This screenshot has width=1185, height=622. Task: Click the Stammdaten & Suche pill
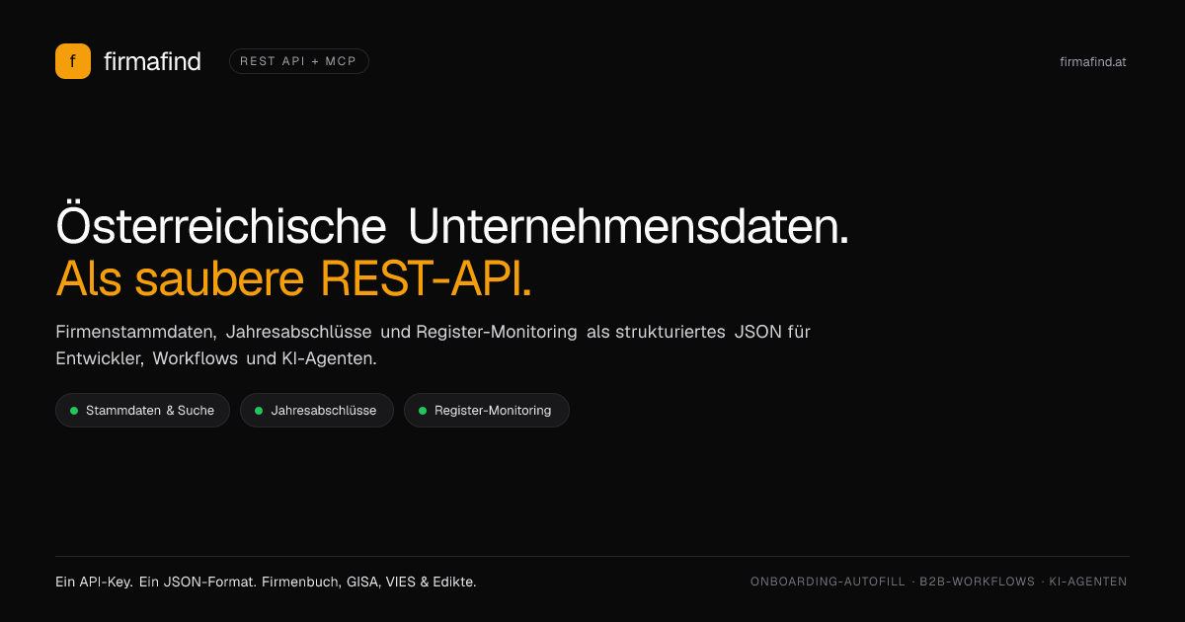(142, 411)
